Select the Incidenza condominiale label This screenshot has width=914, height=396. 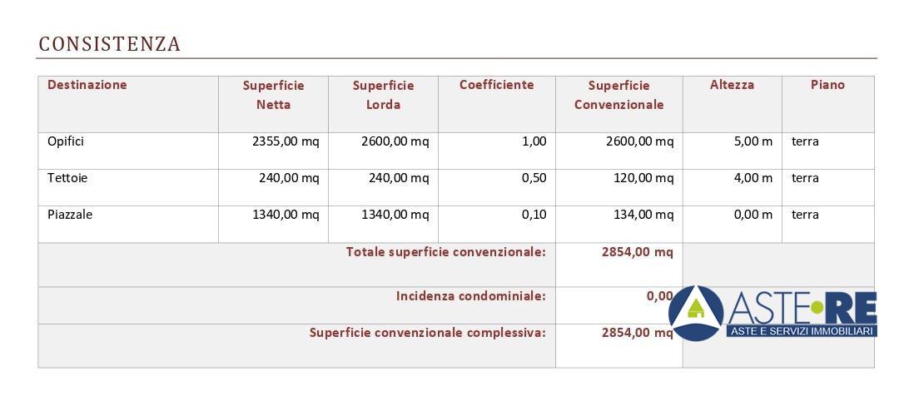click(470, 296)
